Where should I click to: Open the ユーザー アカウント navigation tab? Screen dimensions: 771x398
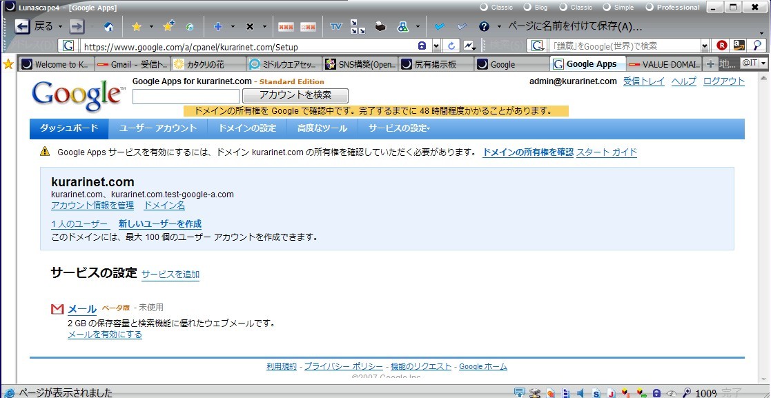click(x=158, y=128)
